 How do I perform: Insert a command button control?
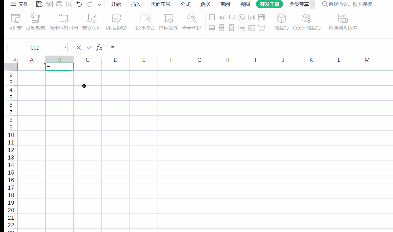click(x=232, y=17)
